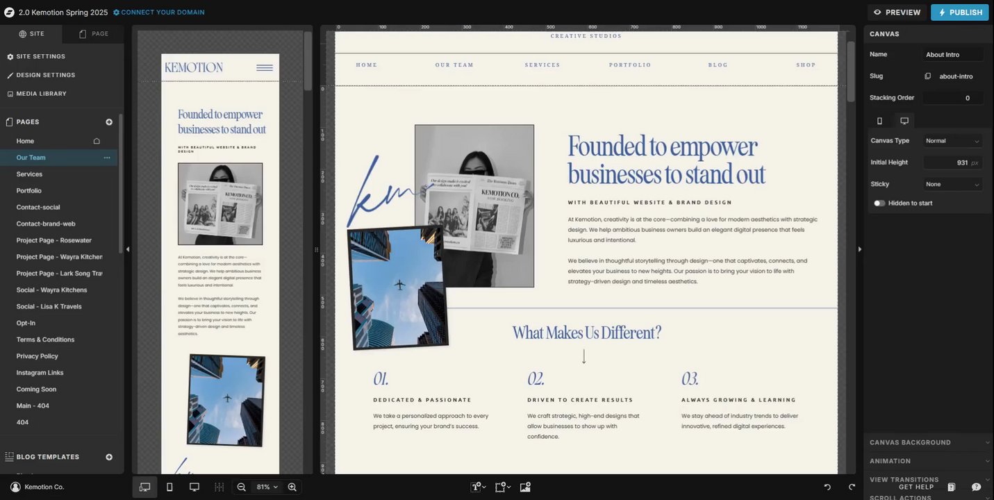Image resolution: width=994 pixels, height=500 pixels.
Task: Open the help chat bubble icon
Action: 976,487
